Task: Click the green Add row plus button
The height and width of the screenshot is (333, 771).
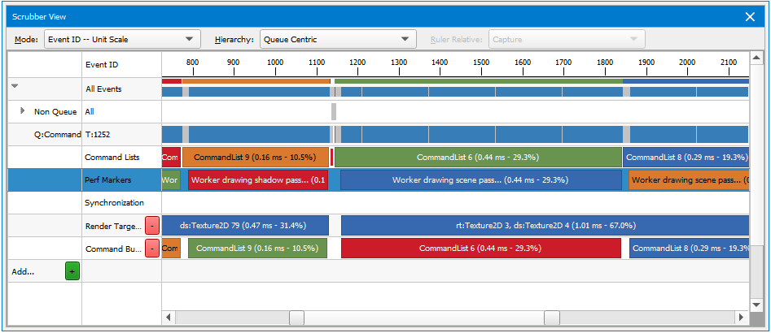Action: click(72, 272)
